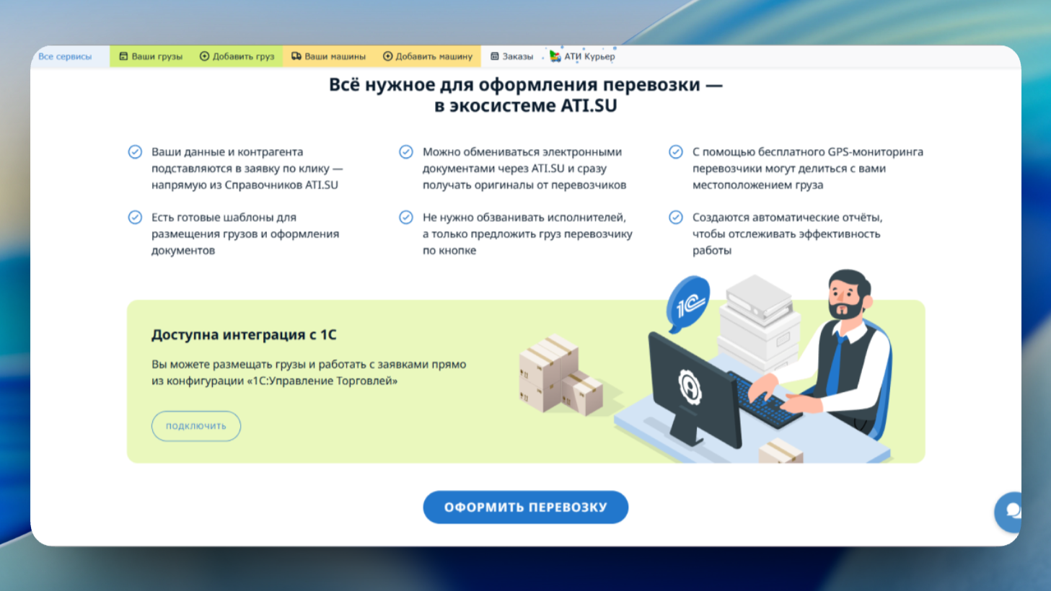Click the "Доступна интеграция с 1С" heading
Image resolution: width=1051 pixels, height=591 pixels.
coord(244,334)
